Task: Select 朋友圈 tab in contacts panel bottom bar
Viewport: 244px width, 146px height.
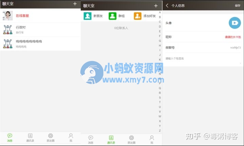Action: [x=131, y=140]
